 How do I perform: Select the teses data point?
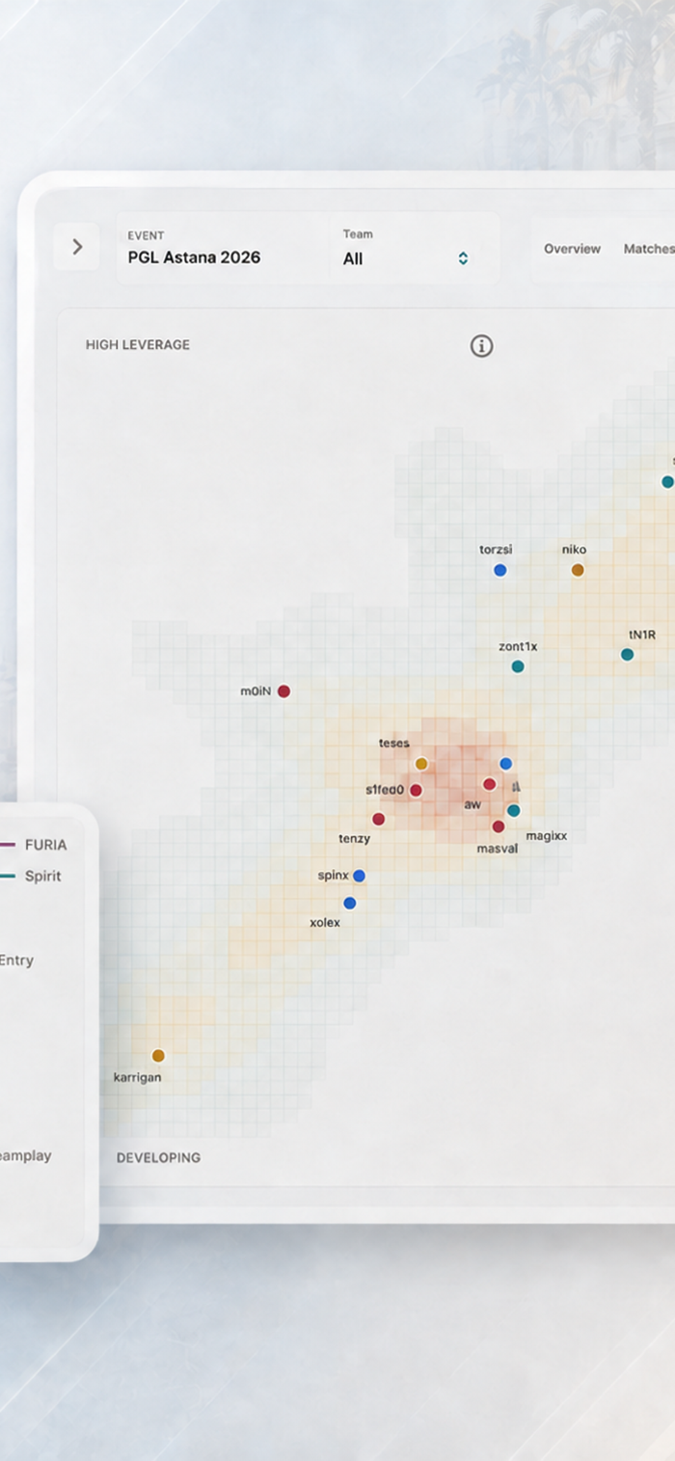click(421, 764)
